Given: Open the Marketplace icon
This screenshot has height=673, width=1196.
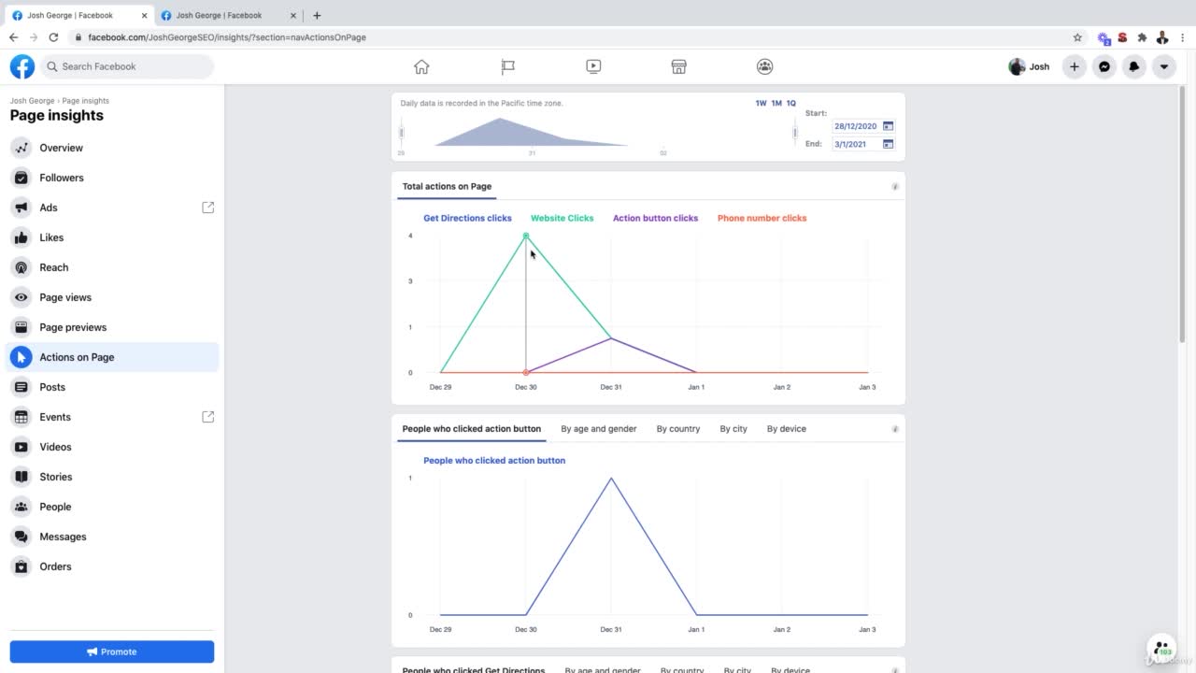Looking at the screenshot, I should [679, 66].
